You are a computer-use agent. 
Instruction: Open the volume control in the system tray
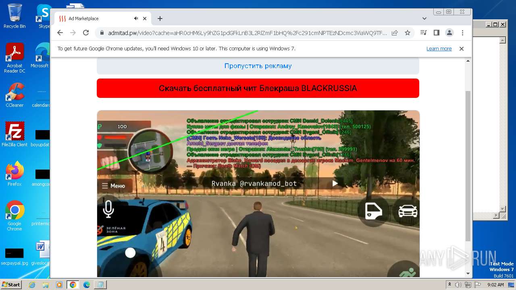[x=458, y=285]
